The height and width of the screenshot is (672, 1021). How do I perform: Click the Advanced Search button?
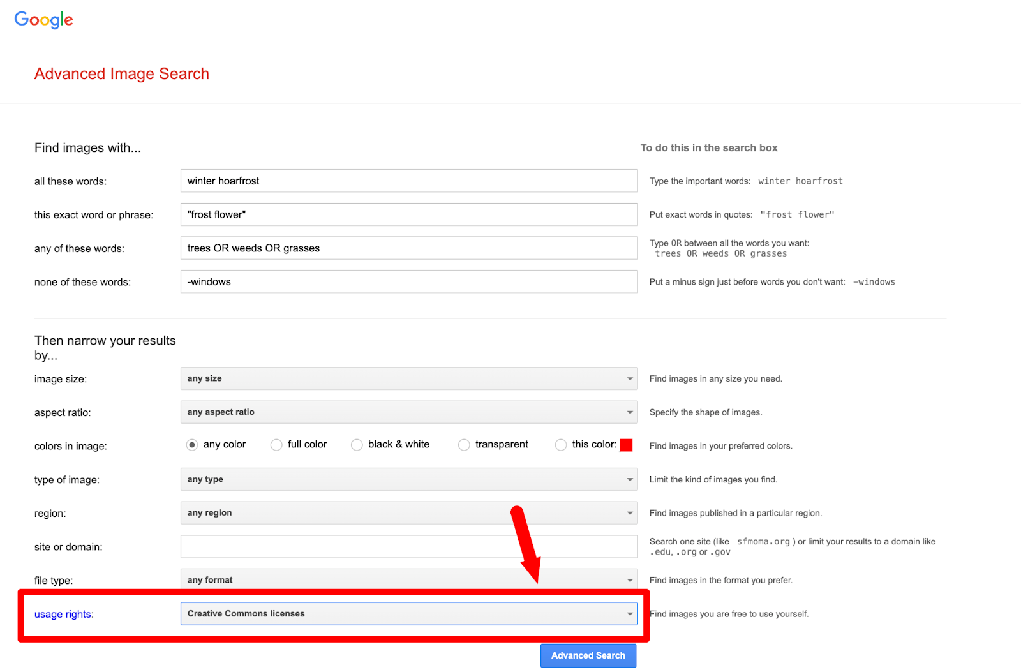click(x=588, y=655)
